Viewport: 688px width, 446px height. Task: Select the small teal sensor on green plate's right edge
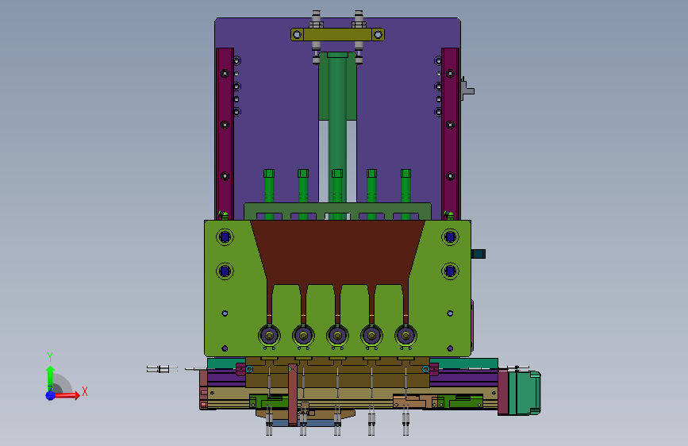click(479, 254)
